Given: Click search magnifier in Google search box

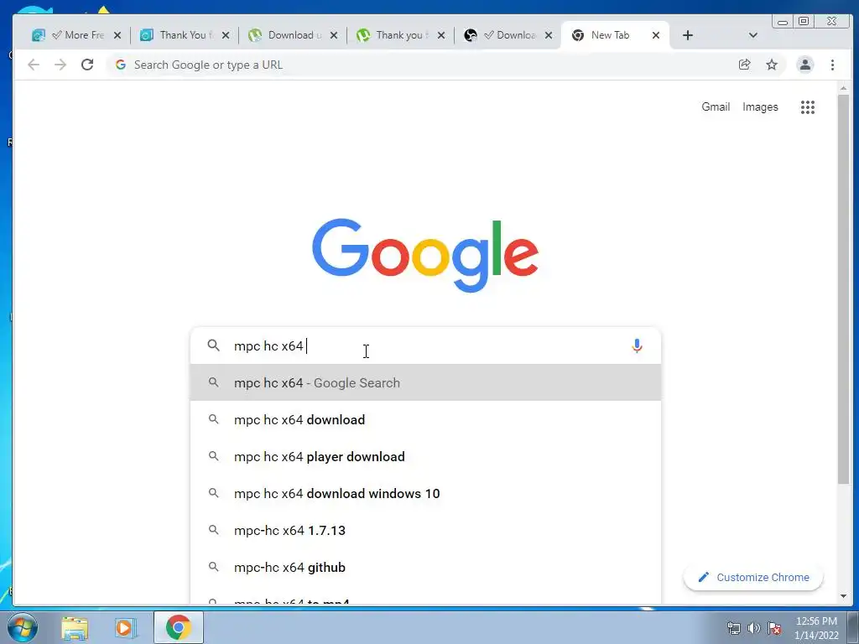Looking at the screenshot, I should pyautogui.click(x=213, y=345).
